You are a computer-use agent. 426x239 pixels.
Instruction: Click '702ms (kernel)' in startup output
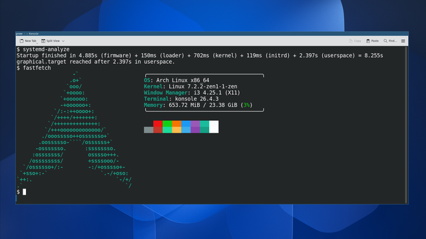(215, 56)
